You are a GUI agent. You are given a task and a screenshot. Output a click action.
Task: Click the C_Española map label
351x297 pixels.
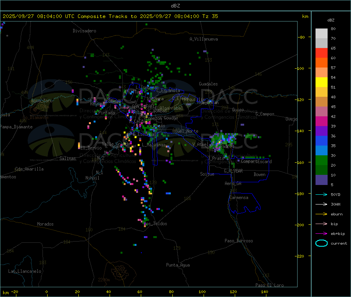(x=168, y=91)
